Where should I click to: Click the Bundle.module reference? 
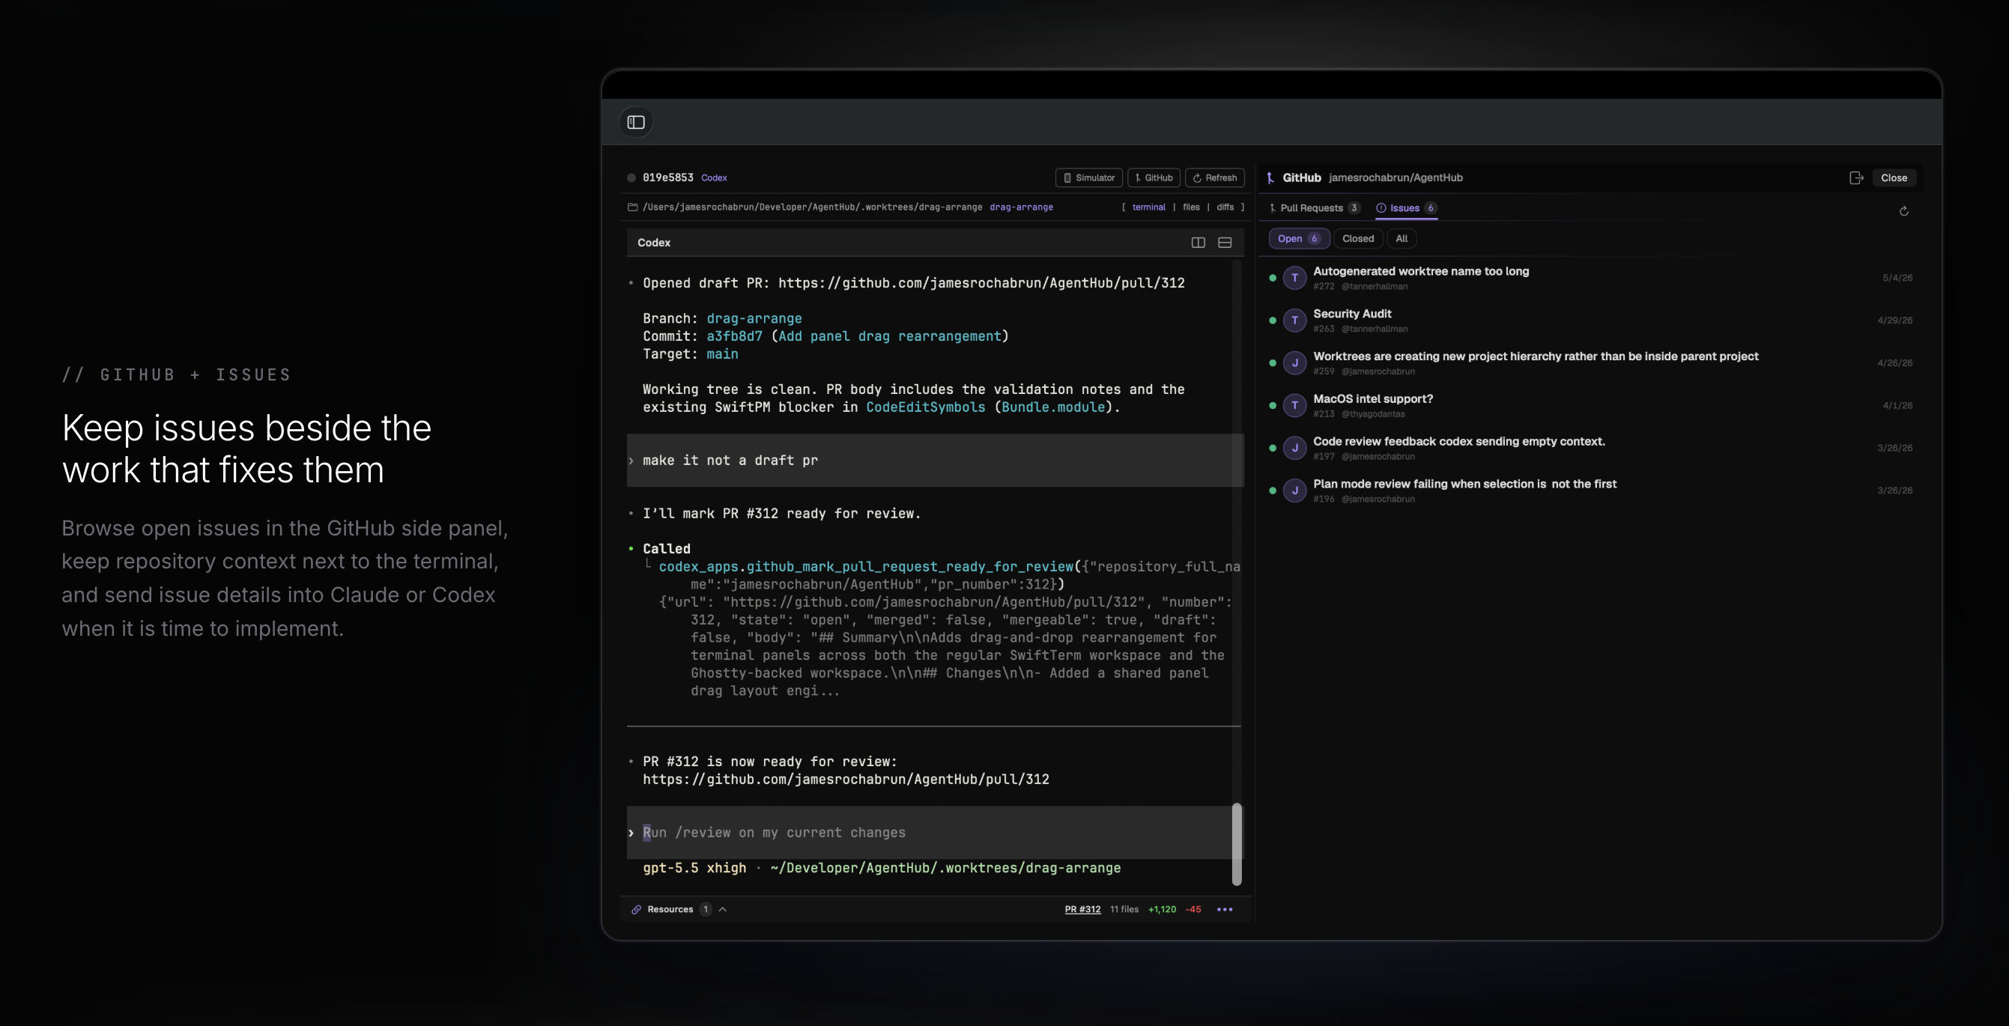(x=1053, y=407)
